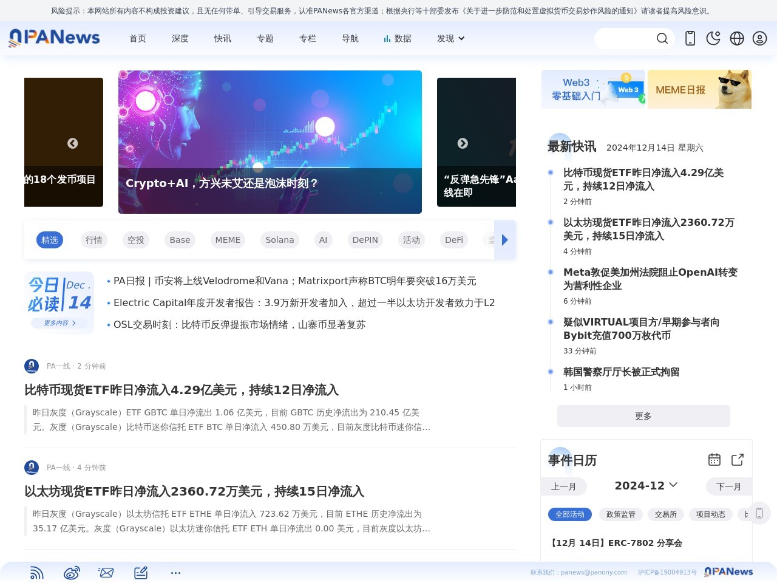The height and width of the screenshot is (583, 777).
Task: Open MEME日报 banner
Action: tap(699, 89)
